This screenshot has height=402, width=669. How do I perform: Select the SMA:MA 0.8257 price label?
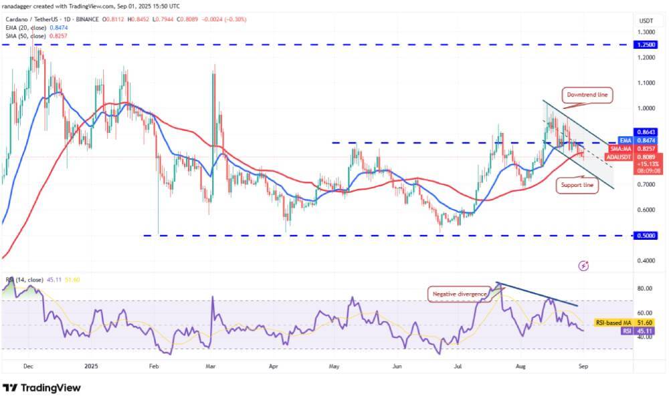click(x=636, y=149)
